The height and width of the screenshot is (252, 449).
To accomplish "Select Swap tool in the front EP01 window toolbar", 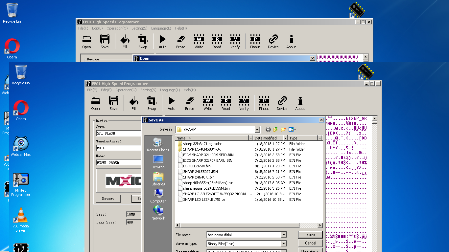I will tap(152, 103).
